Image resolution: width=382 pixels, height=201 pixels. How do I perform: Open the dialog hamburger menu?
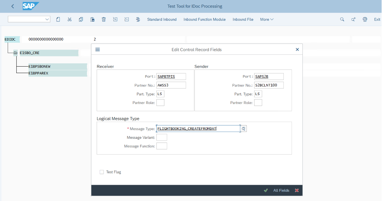coord(97,50)
